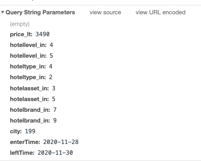Select the price_lt parameter name
This screenshot has width=201, height=161.
point(21,34)
